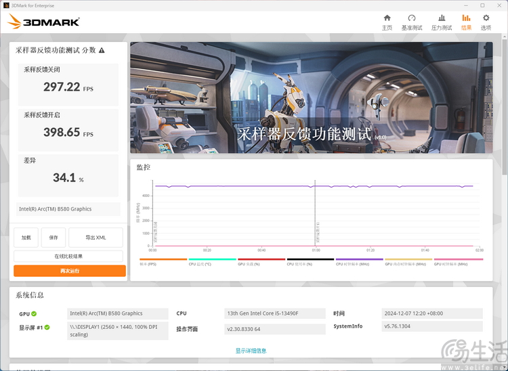Image resolution: width=508 pixels, height=371 pixels.
Task: Toggle the teal CPU 温度 legend swatch
Action: 212,259
